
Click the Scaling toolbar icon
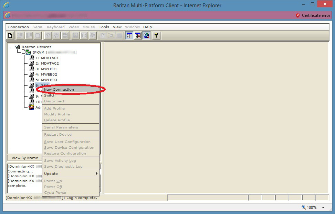point(120,35)
